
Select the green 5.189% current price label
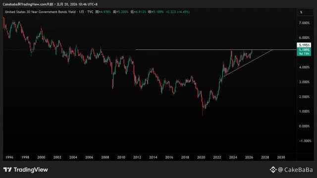pos(304,49)
